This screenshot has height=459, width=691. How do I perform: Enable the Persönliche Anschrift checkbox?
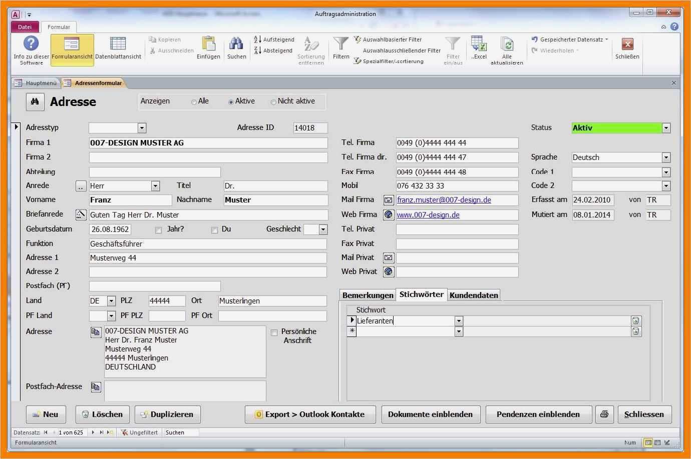(274, 333)
